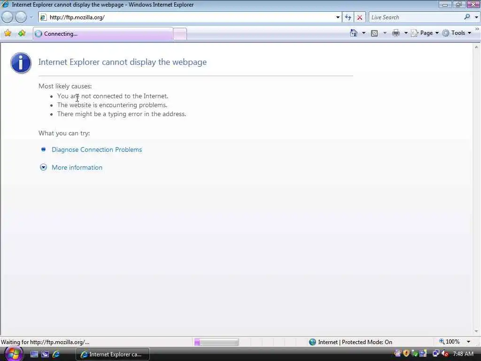Click the Refresh button
The width and height of the screenshot is (481, 361).
tap(348, 17)
